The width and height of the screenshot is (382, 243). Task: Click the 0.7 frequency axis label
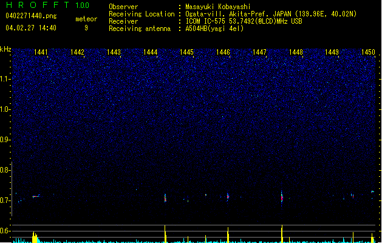[5, 200]
